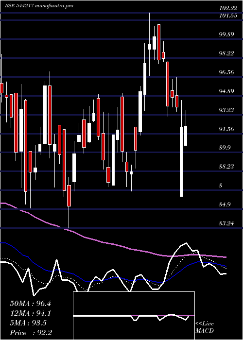Click the 98.22 price level label
Screen dimensions: 243x340
(227, 53)
